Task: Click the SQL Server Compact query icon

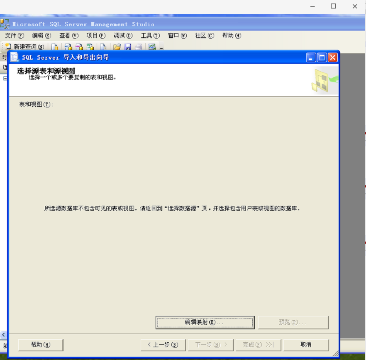Action: pyautogui.click(x=103, y=47)
